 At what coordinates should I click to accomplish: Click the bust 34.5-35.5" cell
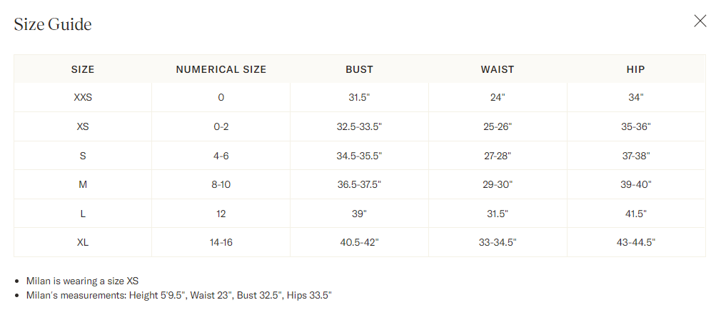(x=359, y=156)
